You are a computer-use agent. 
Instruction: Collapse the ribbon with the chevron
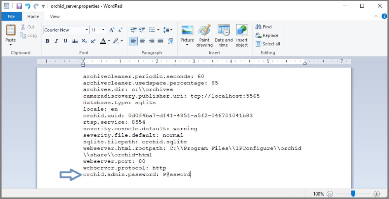pos(376,16)
